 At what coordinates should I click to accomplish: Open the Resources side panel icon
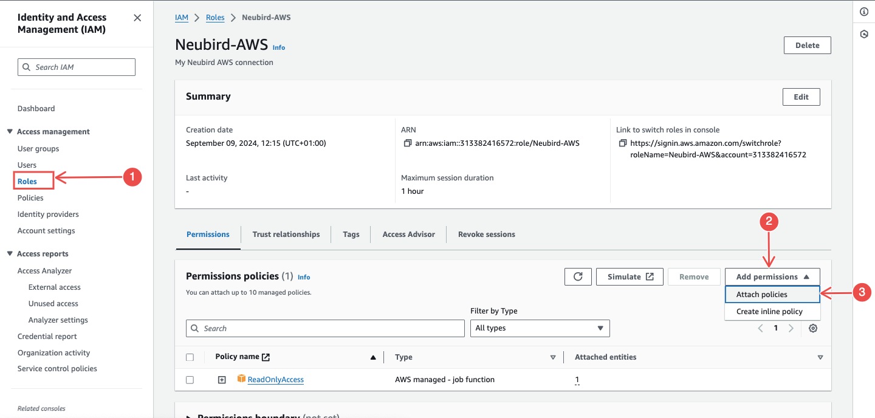864,34
